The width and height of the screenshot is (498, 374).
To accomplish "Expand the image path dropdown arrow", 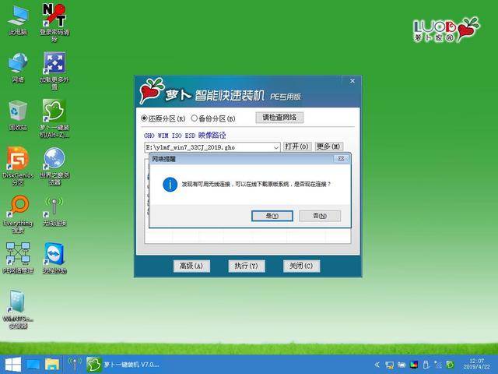I will pos(276,147).
